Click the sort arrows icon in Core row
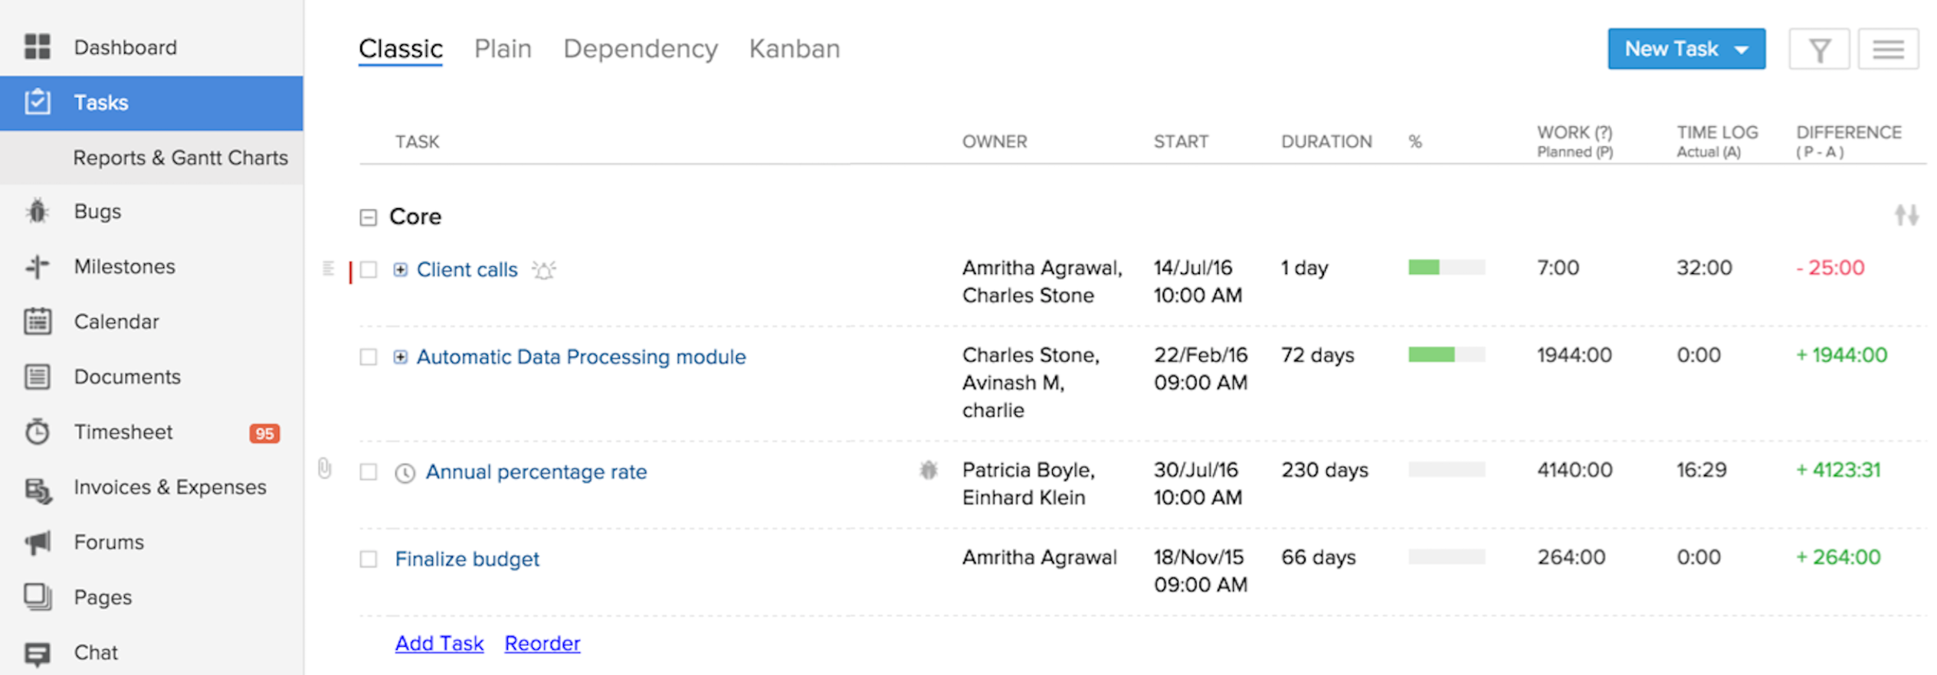Image resolution: width=1937 pixels, height=675 pixels. (1906, 215)
